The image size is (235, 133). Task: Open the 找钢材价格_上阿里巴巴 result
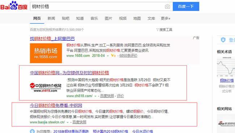(52, 38)
